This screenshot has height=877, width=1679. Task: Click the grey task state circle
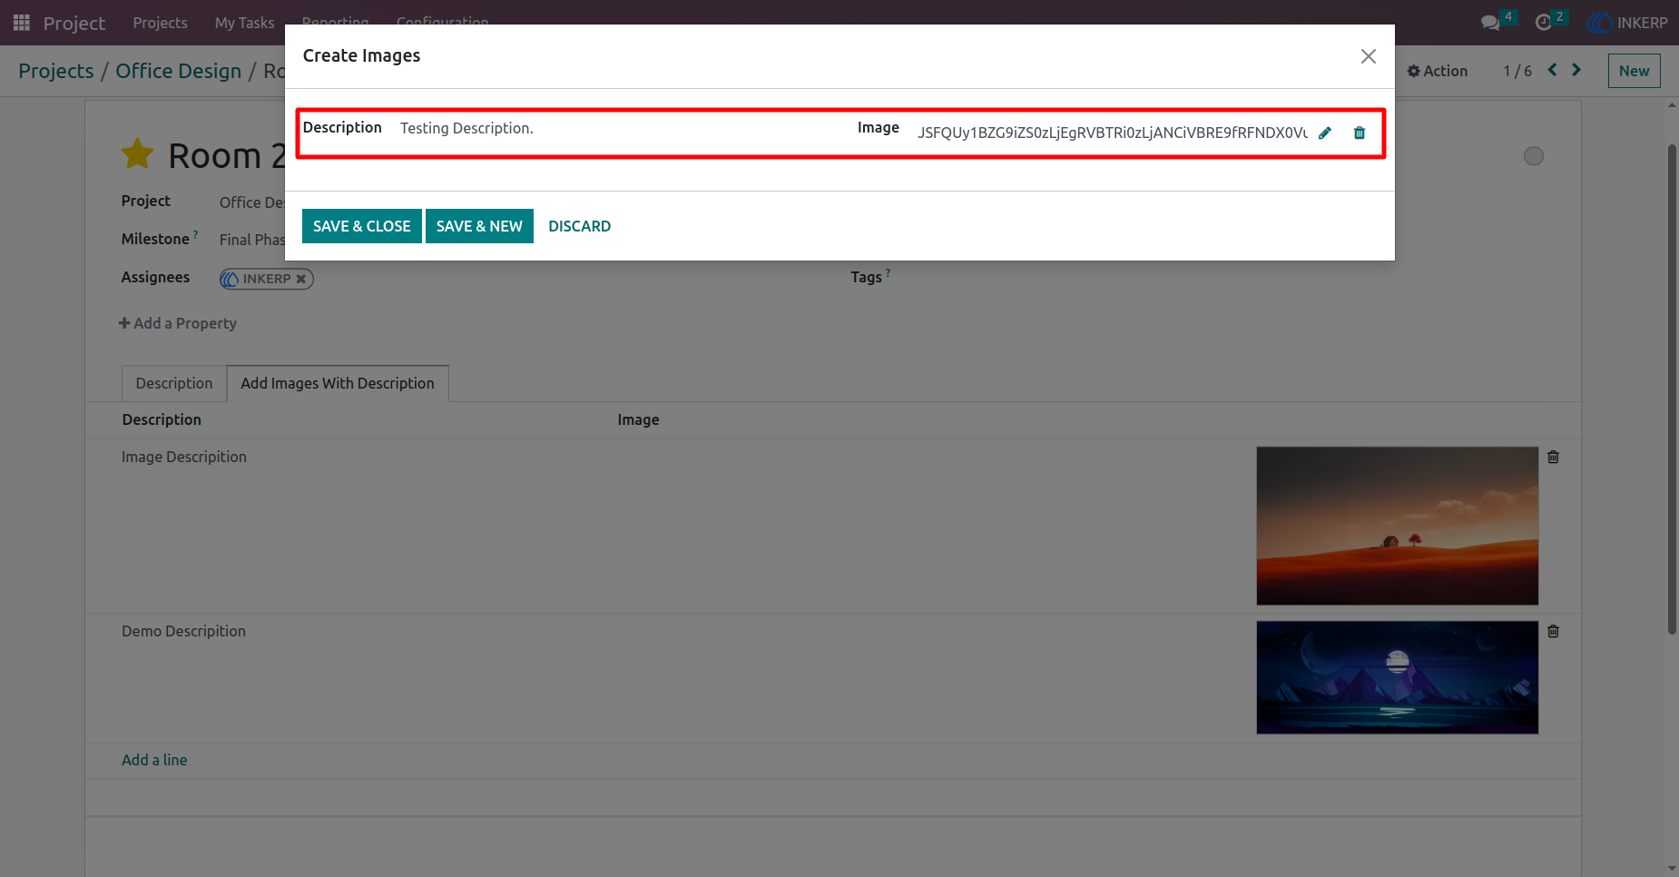(1534, 156)
